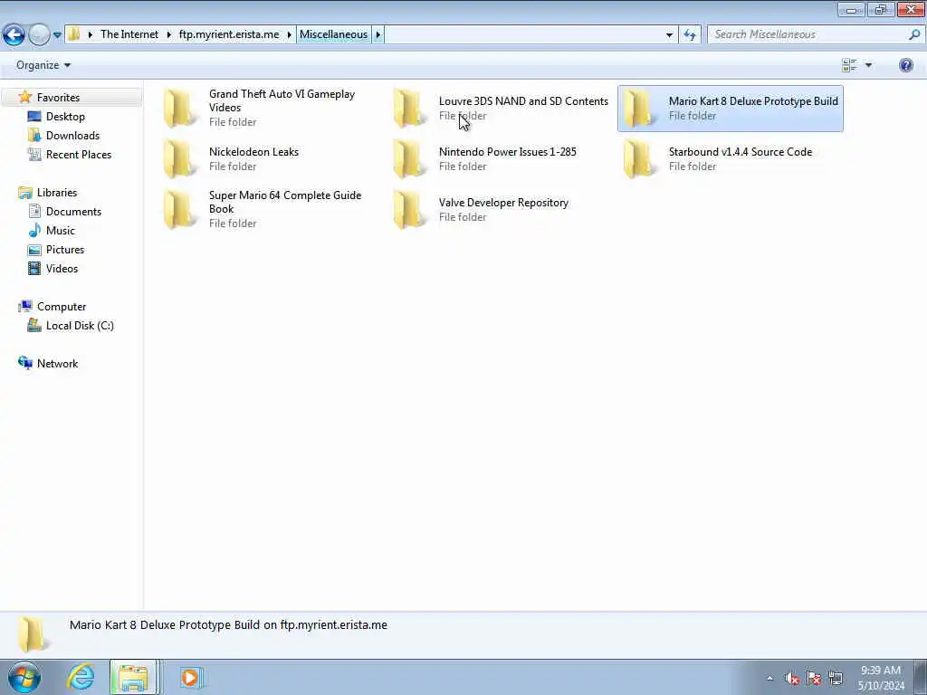
Task: Click the Favorites star icon
Action: (x=24, y=97)
